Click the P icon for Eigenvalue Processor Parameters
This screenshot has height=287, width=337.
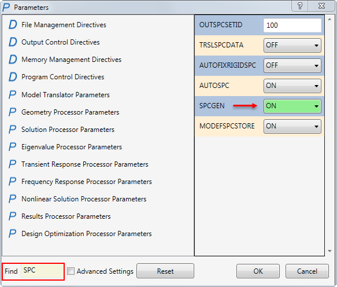click(x=12, y=147)
